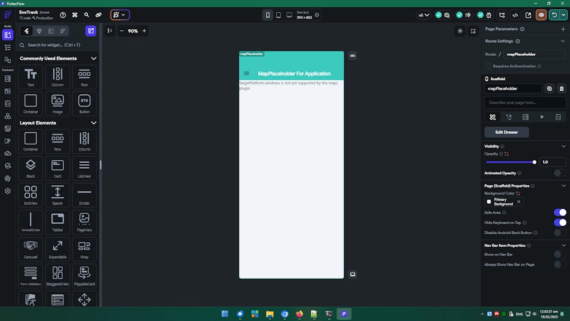Enable Always Show Nav Bar on Page
570x321 pixels.
pyautogui.click(x=560, y=265)
